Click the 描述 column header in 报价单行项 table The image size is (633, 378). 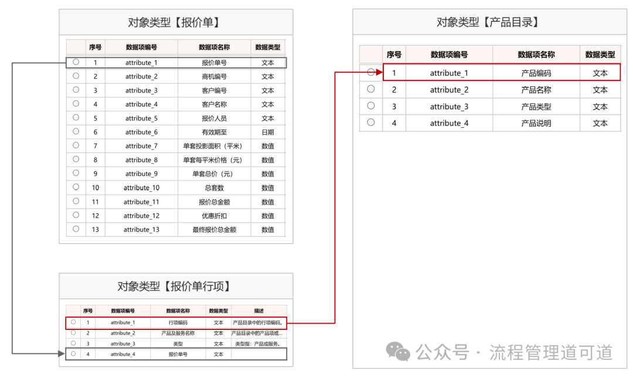pyautogui.click(x=258, y=311)
